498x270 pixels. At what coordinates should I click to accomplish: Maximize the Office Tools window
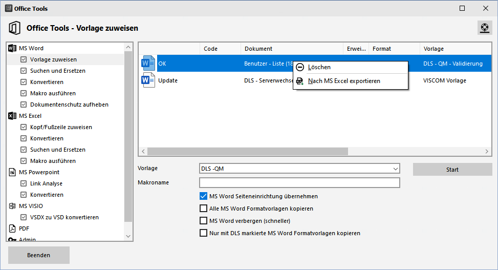click(x=462, y=8)
